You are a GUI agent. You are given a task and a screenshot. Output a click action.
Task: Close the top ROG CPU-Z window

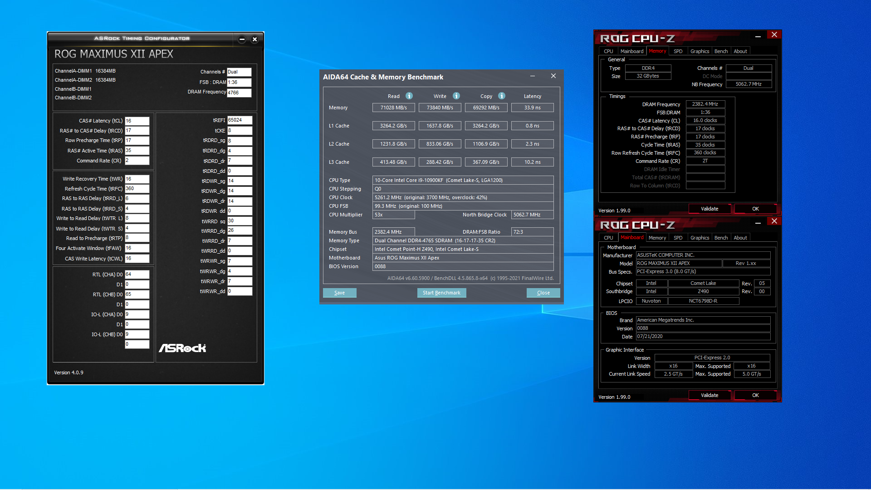(x=774, y=35)
